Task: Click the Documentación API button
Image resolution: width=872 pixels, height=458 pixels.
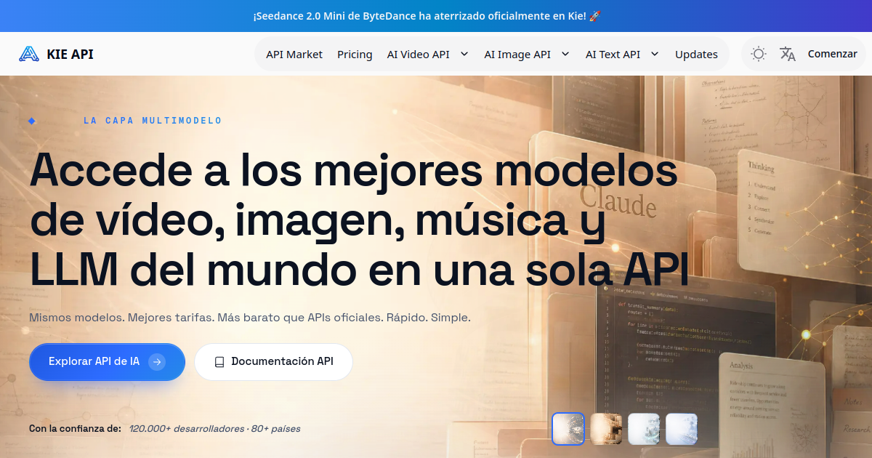Action: (x=273, y=362)
